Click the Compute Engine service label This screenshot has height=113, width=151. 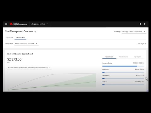(x=107, y=63)
